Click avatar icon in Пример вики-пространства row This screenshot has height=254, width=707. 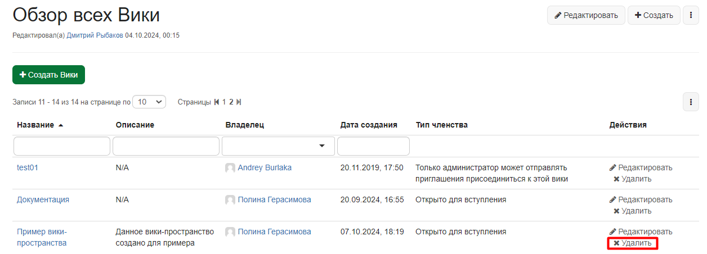(x=230, y=232)
